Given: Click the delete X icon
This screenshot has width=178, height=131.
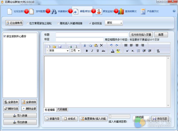Looking at the screenshot, I should pos(101,46).
